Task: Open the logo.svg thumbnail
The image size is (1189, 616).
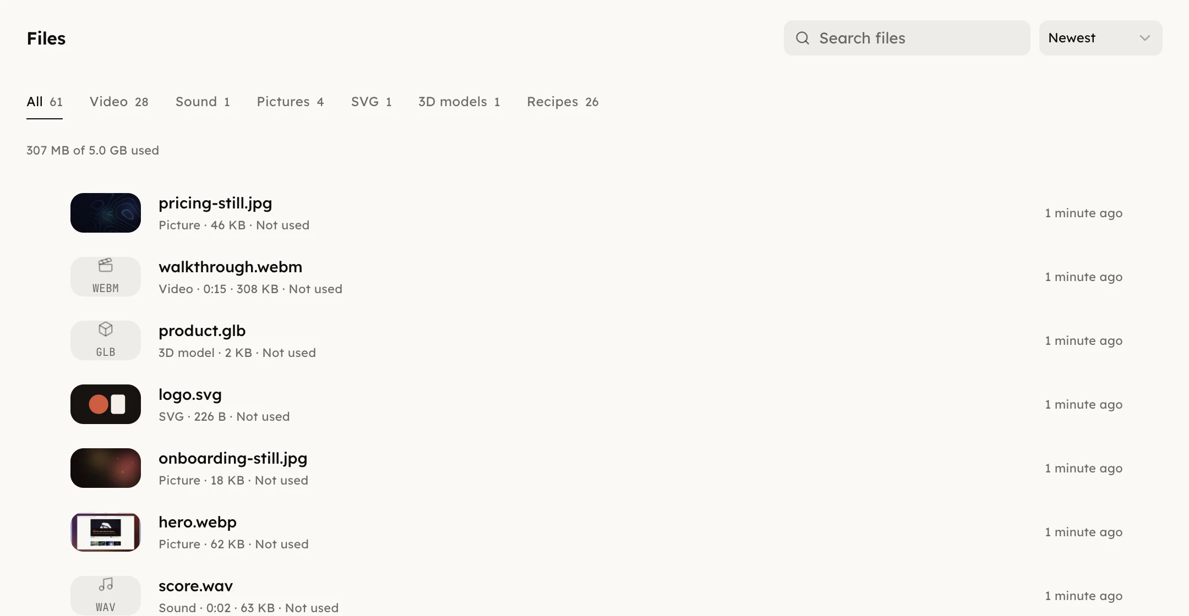Action: 106,404
